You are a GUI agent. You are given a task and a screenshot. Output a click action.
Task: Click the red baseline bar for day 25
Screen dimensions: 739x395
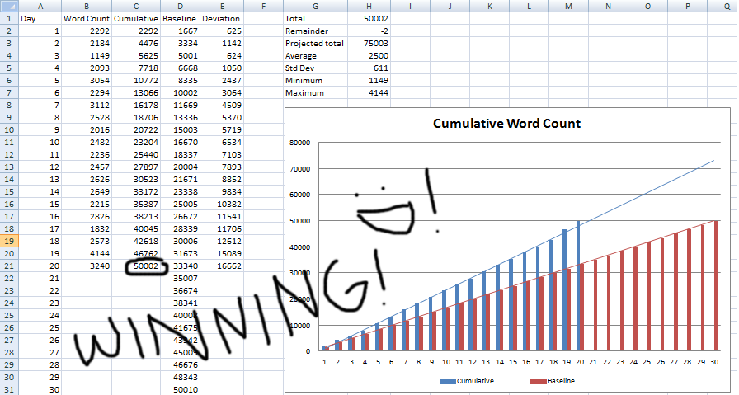(648, 297)
